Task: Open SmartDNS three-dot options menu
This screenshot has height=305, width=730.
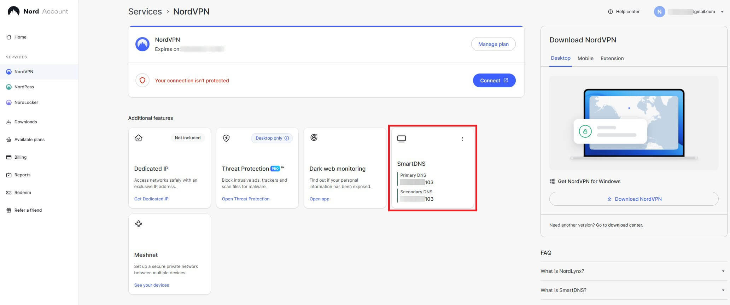Action: click(x=462, y=139)
